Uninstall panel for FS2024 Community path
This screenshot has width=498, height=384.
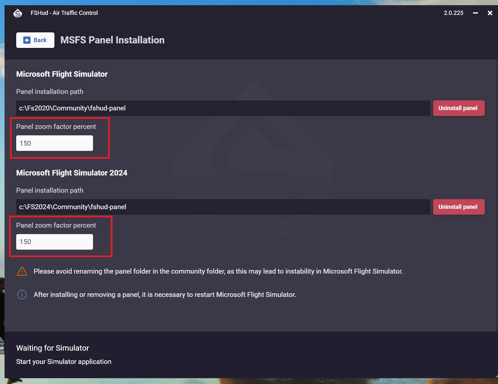tap(459, 207)
